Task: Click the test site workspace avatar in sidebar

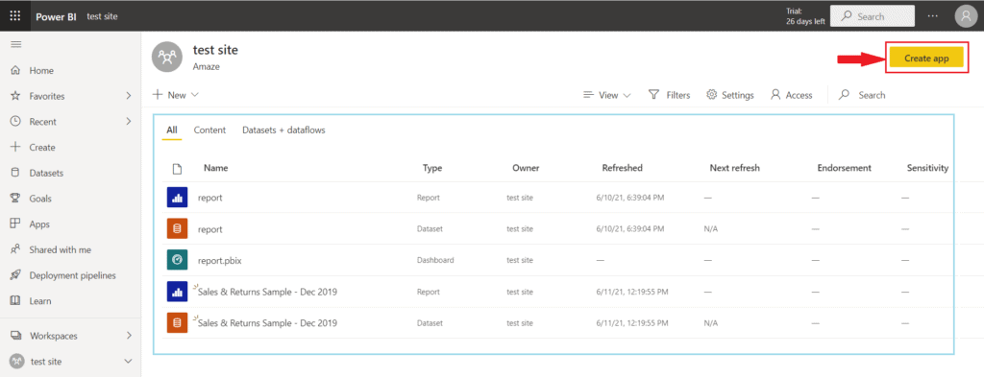Action: point(17,362)
